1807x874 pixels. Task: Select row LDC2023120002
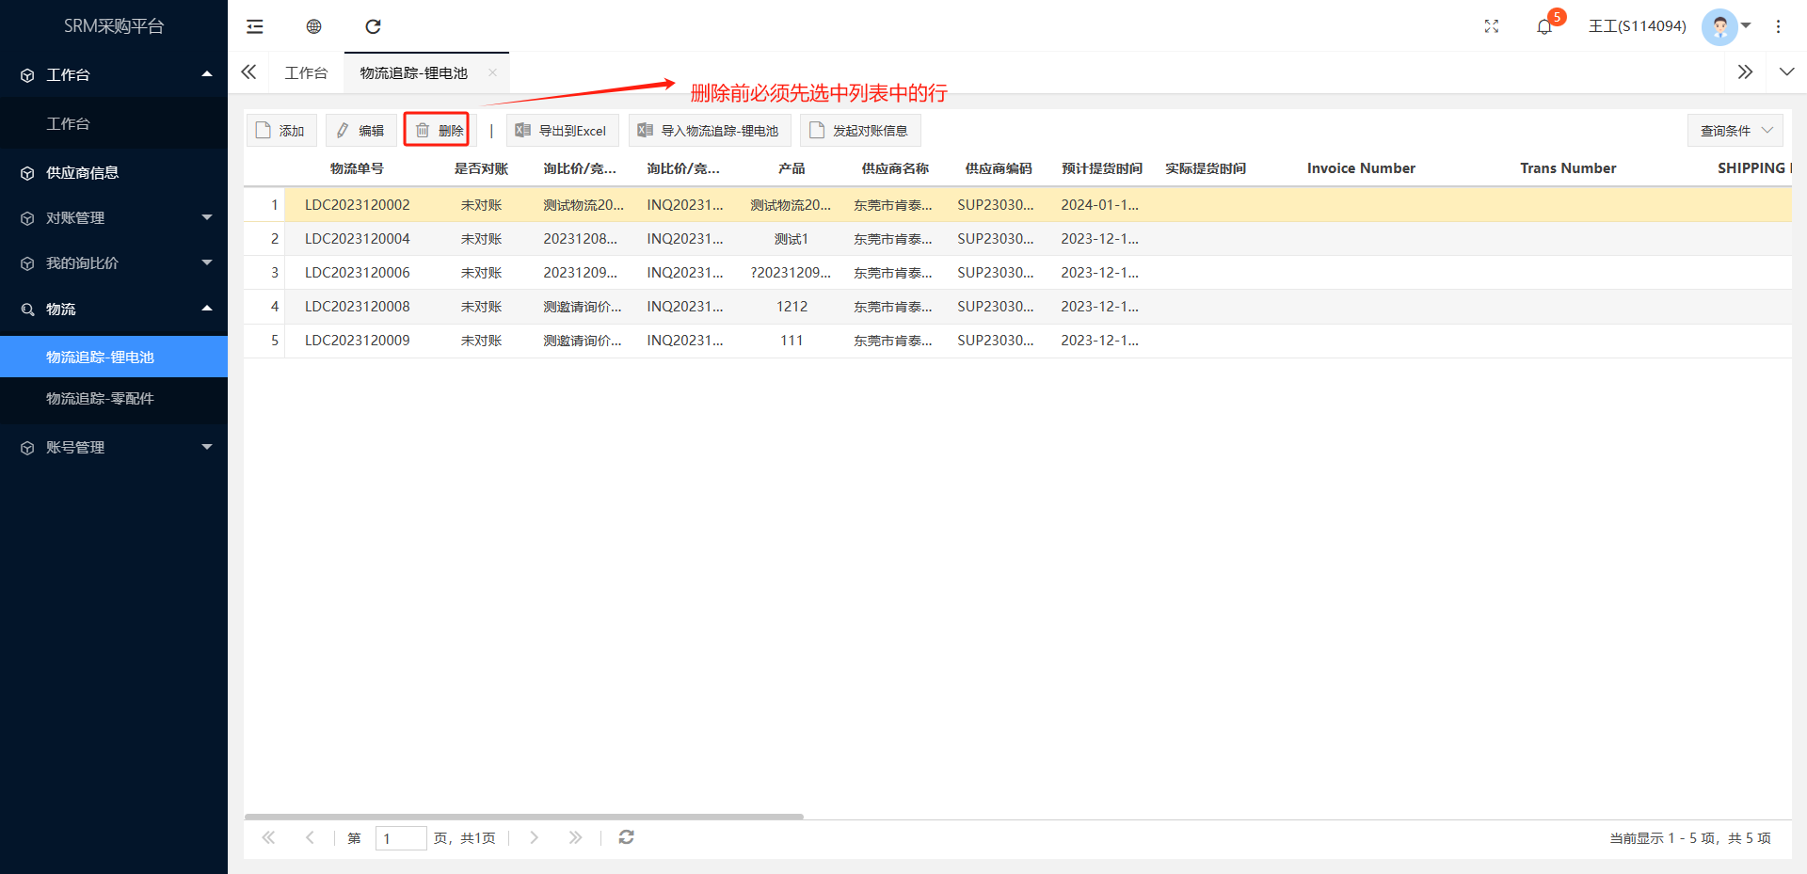click(1017, 204)
